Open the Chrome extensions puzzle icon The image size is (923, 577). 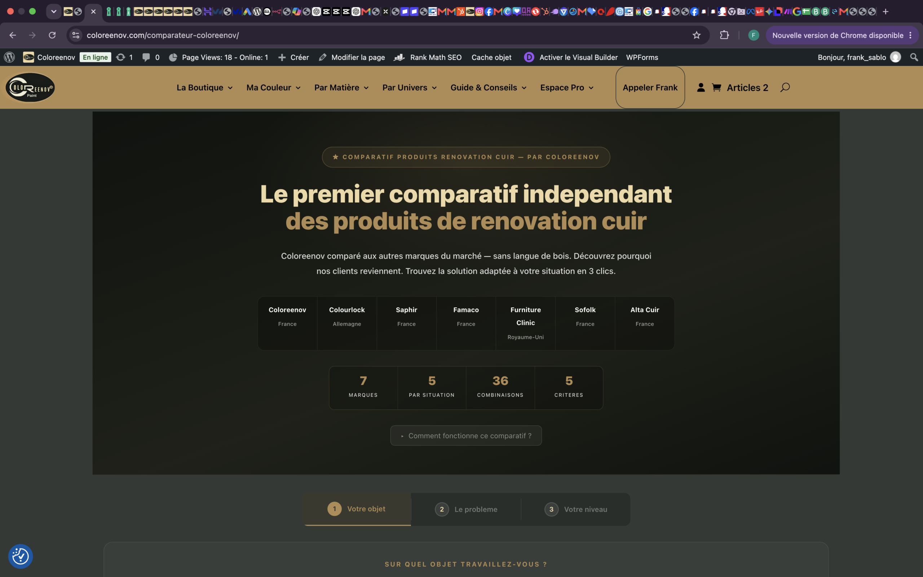coord(724,35)
